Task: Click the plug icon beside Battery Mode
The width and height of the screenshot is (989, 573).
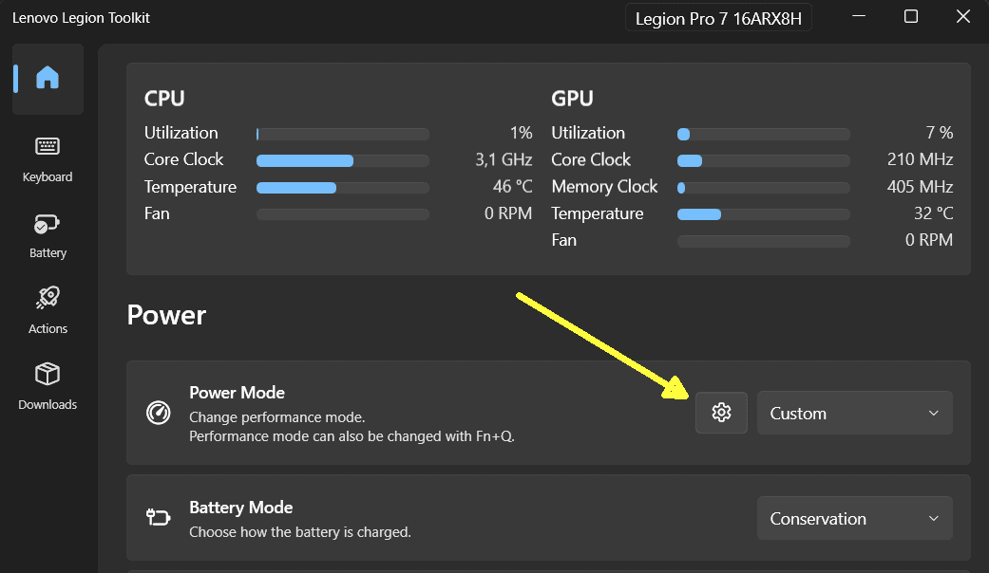Action: click(x=158, y=518)
